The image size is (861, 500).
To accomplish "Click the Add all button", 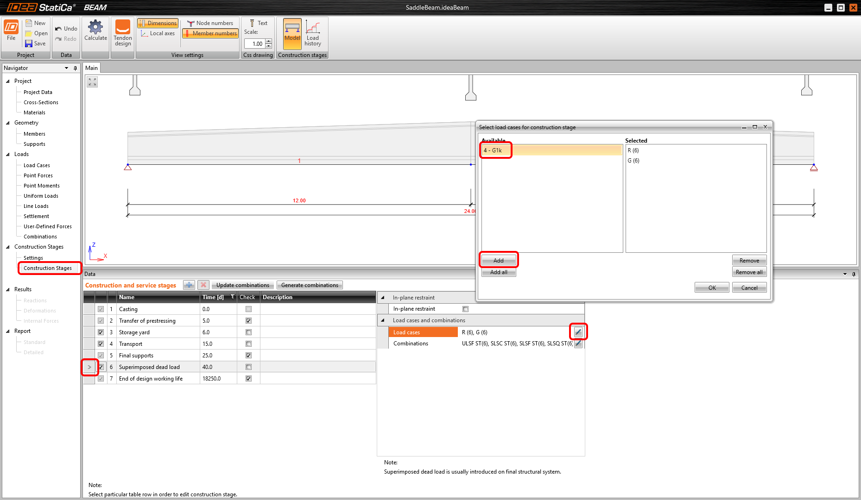I will click(x=498, y=272).
